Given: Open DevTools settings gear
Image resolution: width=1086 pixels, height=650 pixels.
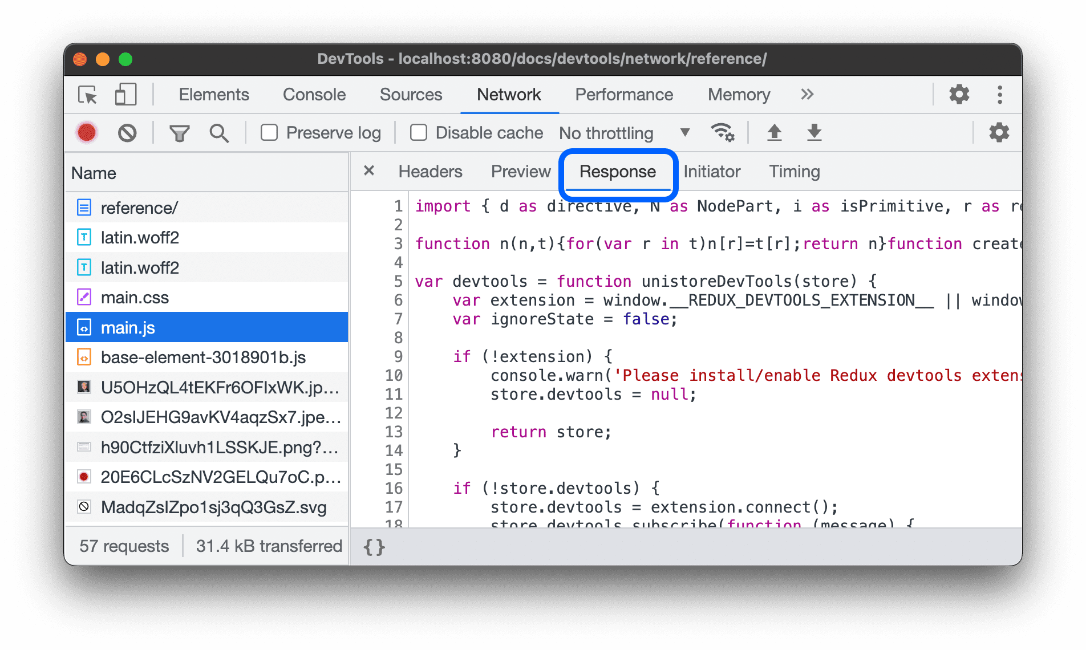Looking at the screenshot, I should [958, 95].
